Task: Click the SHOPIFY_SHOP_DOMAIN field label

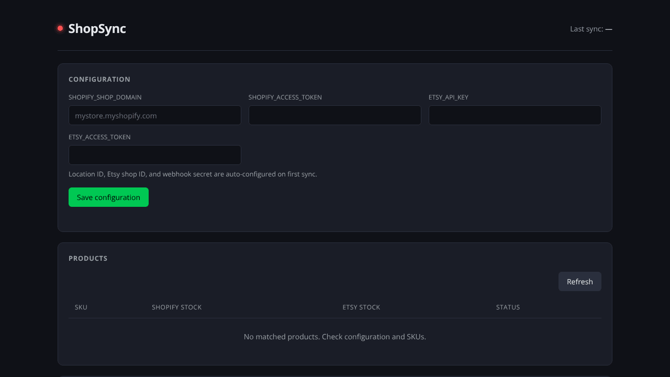Action: tap(105, 97)
